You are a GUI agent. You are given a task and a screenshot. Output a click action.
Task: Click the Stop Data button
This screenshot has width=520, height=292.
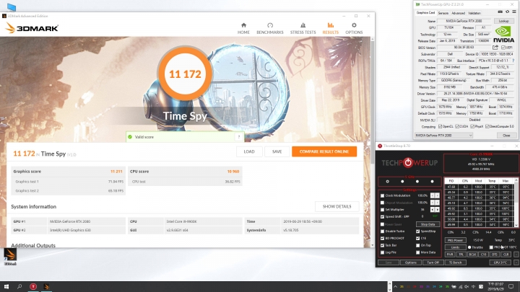click(428, 224)
